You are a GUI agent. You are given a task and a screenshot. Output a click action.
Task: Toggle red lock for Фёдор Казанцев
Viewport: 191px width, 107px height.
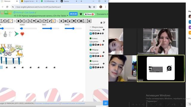click(101, 56)
